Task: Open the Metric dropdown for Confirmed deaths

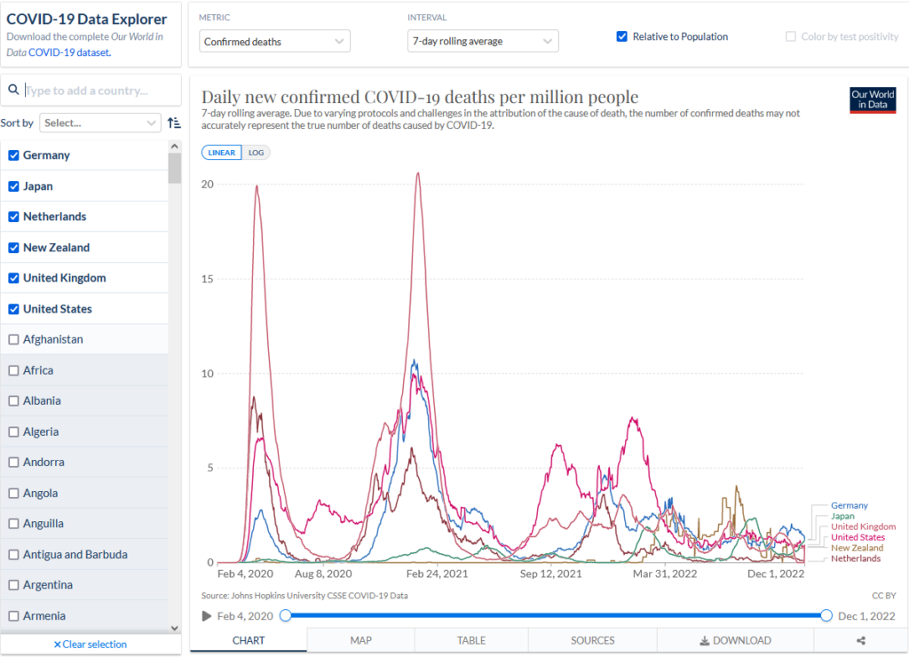Action: click(x=274, y=42)
